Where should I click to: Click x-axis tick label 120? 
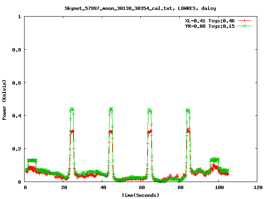coord(258,187)
